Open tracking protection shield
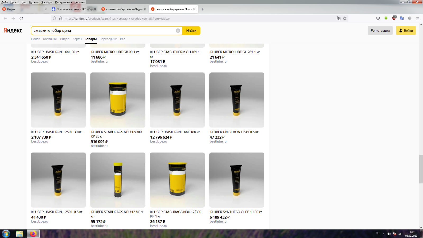Image resolution: width=423 pixels, height=238 pixels. click(x=54, y=19)
